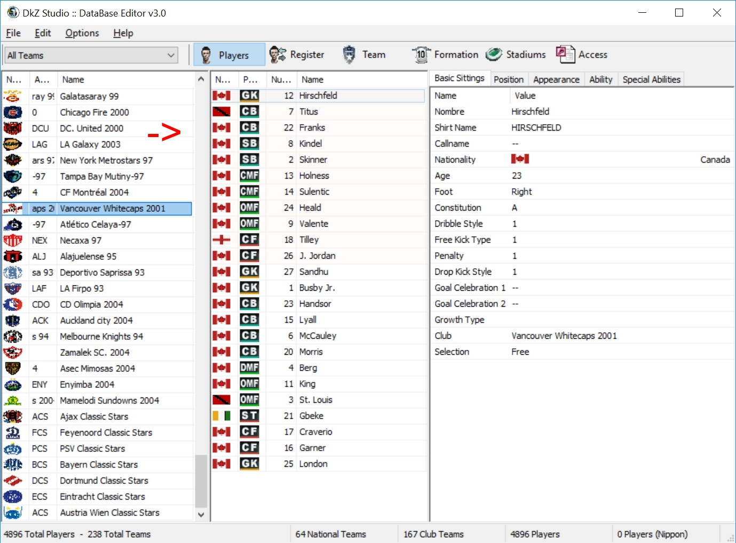This screenshot has width=736, height=543.
Task: Click the Ivory Coast flag beside Gbeke
Action: click(221, 416)
